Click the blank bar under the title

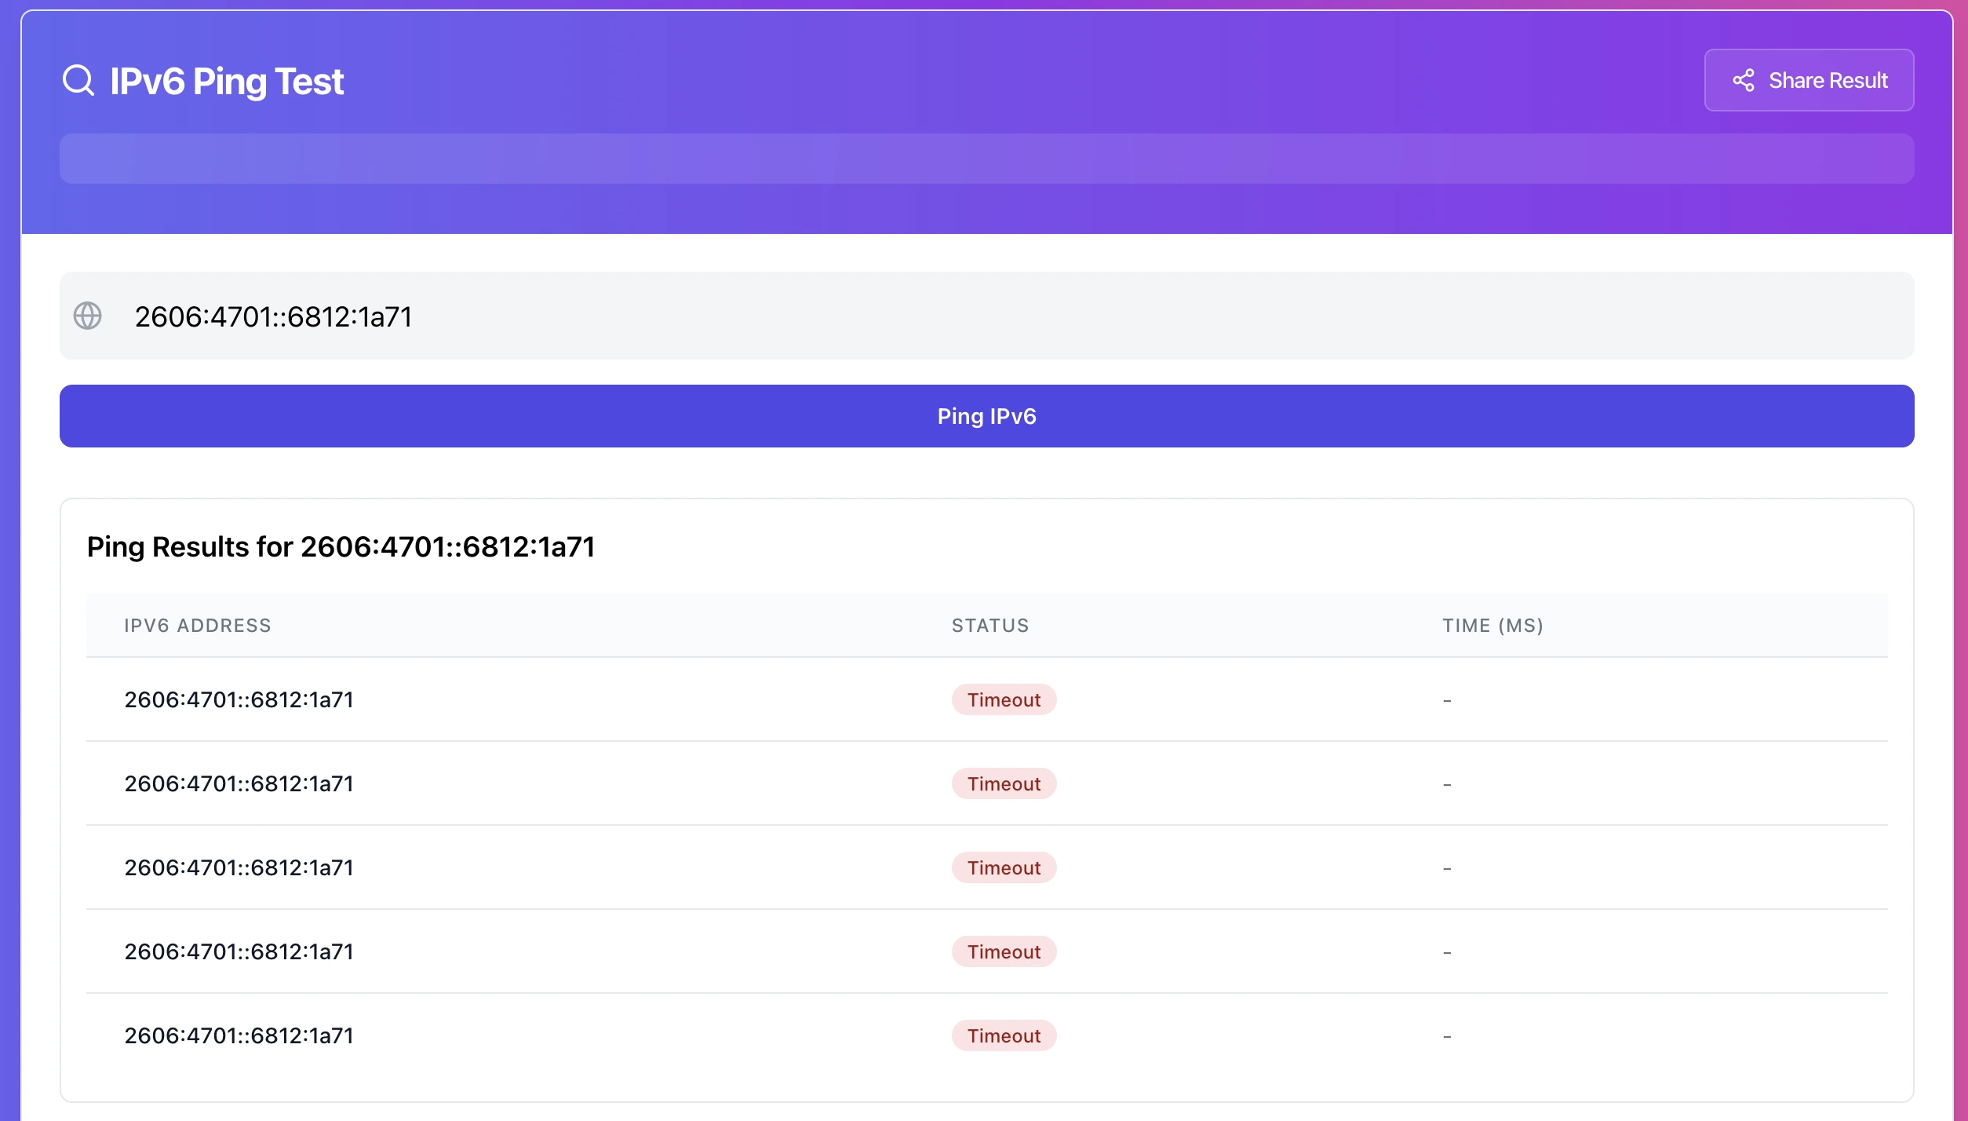(986, 159)
